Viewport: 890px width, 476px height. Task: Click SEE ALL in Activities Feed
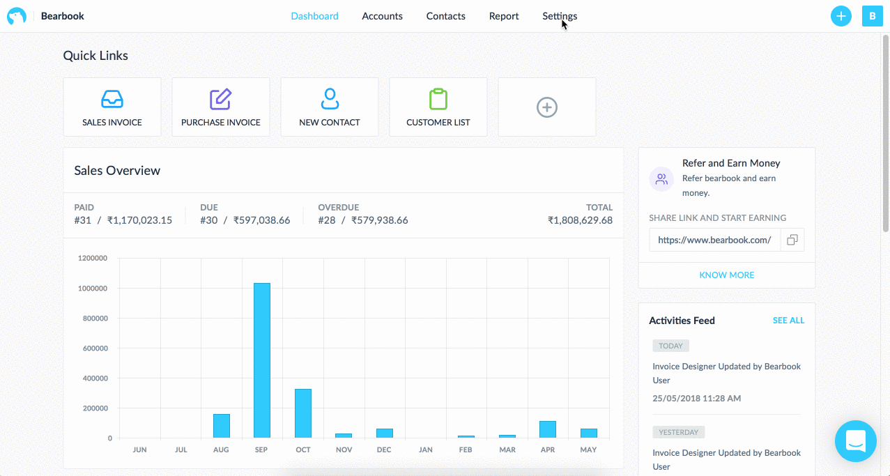[x=788, y=321]
